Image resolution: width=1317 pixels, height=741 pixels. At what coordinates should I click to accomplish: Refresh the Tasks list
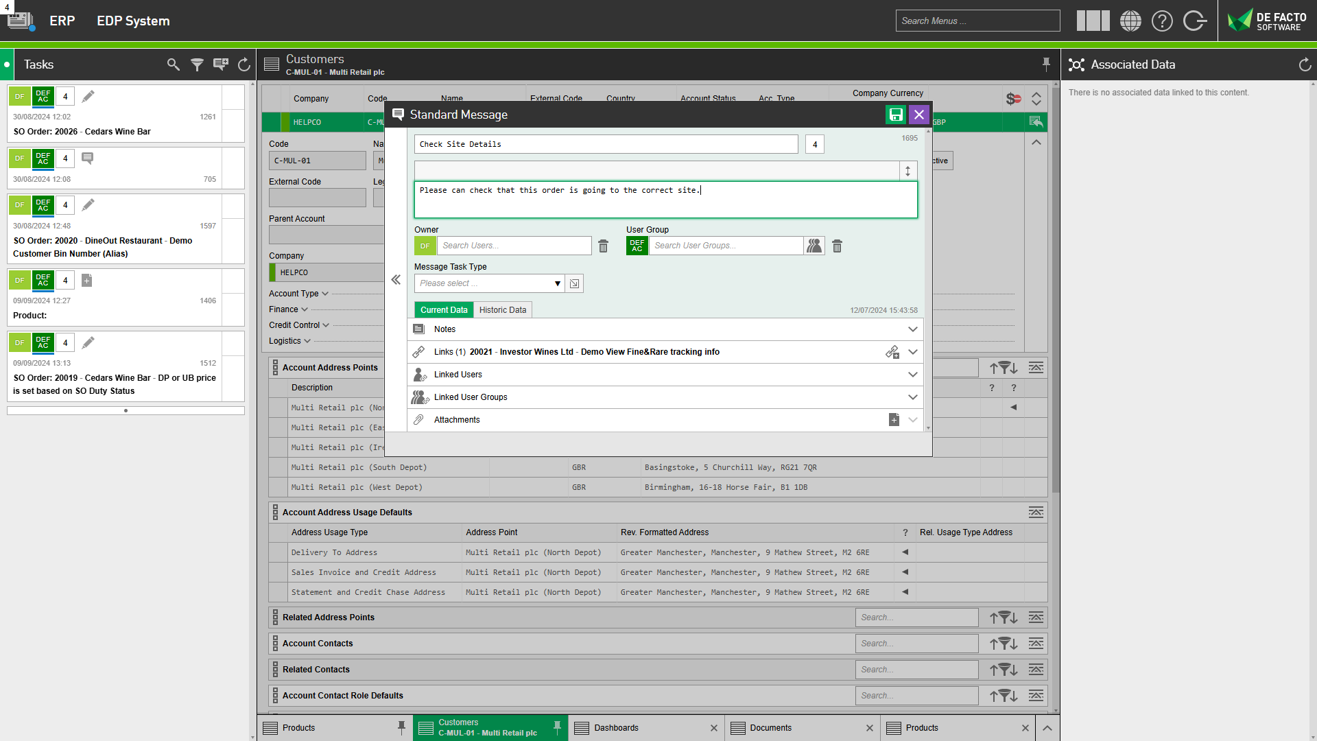[x=244, y=64]
